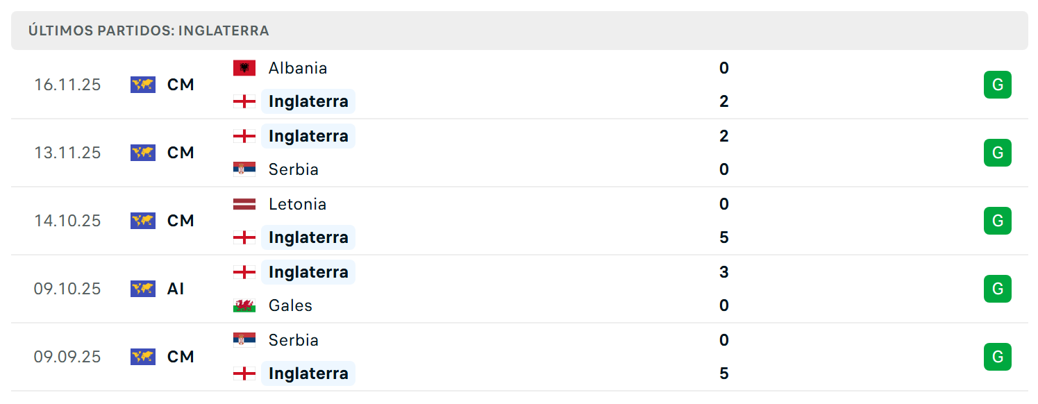Click the green G badge for the 13.11.25 match

point(998,153)
